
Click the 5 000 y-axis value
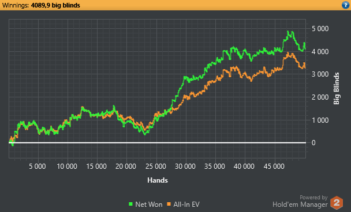click(x=320, y=29)
